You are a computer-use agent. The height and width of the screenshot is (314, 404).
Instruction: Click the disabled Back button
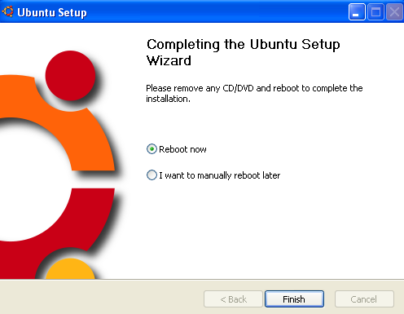[x=233, y=299]
